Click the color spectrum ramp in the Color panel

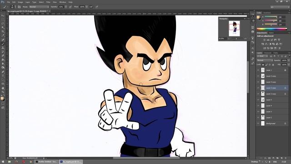(272, 29)
